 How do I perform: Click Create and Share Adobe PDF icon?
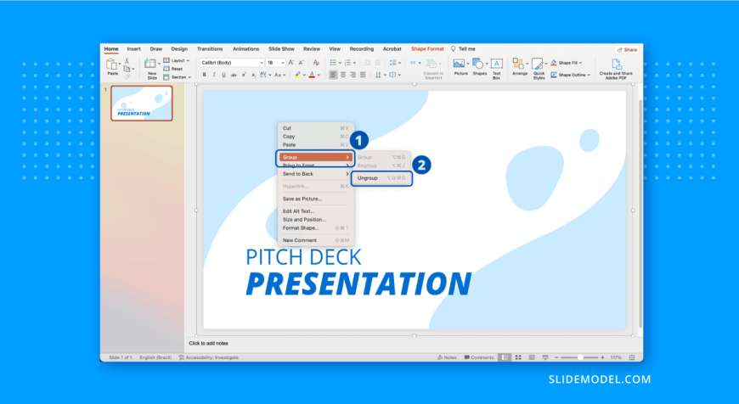[616, 64]
